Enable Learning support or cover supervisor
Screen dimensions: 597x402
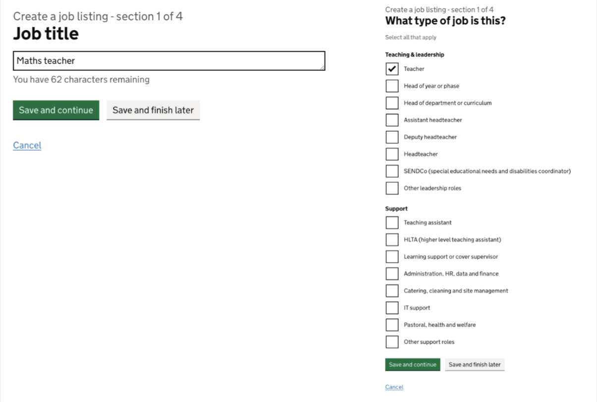tap(392, 256)
